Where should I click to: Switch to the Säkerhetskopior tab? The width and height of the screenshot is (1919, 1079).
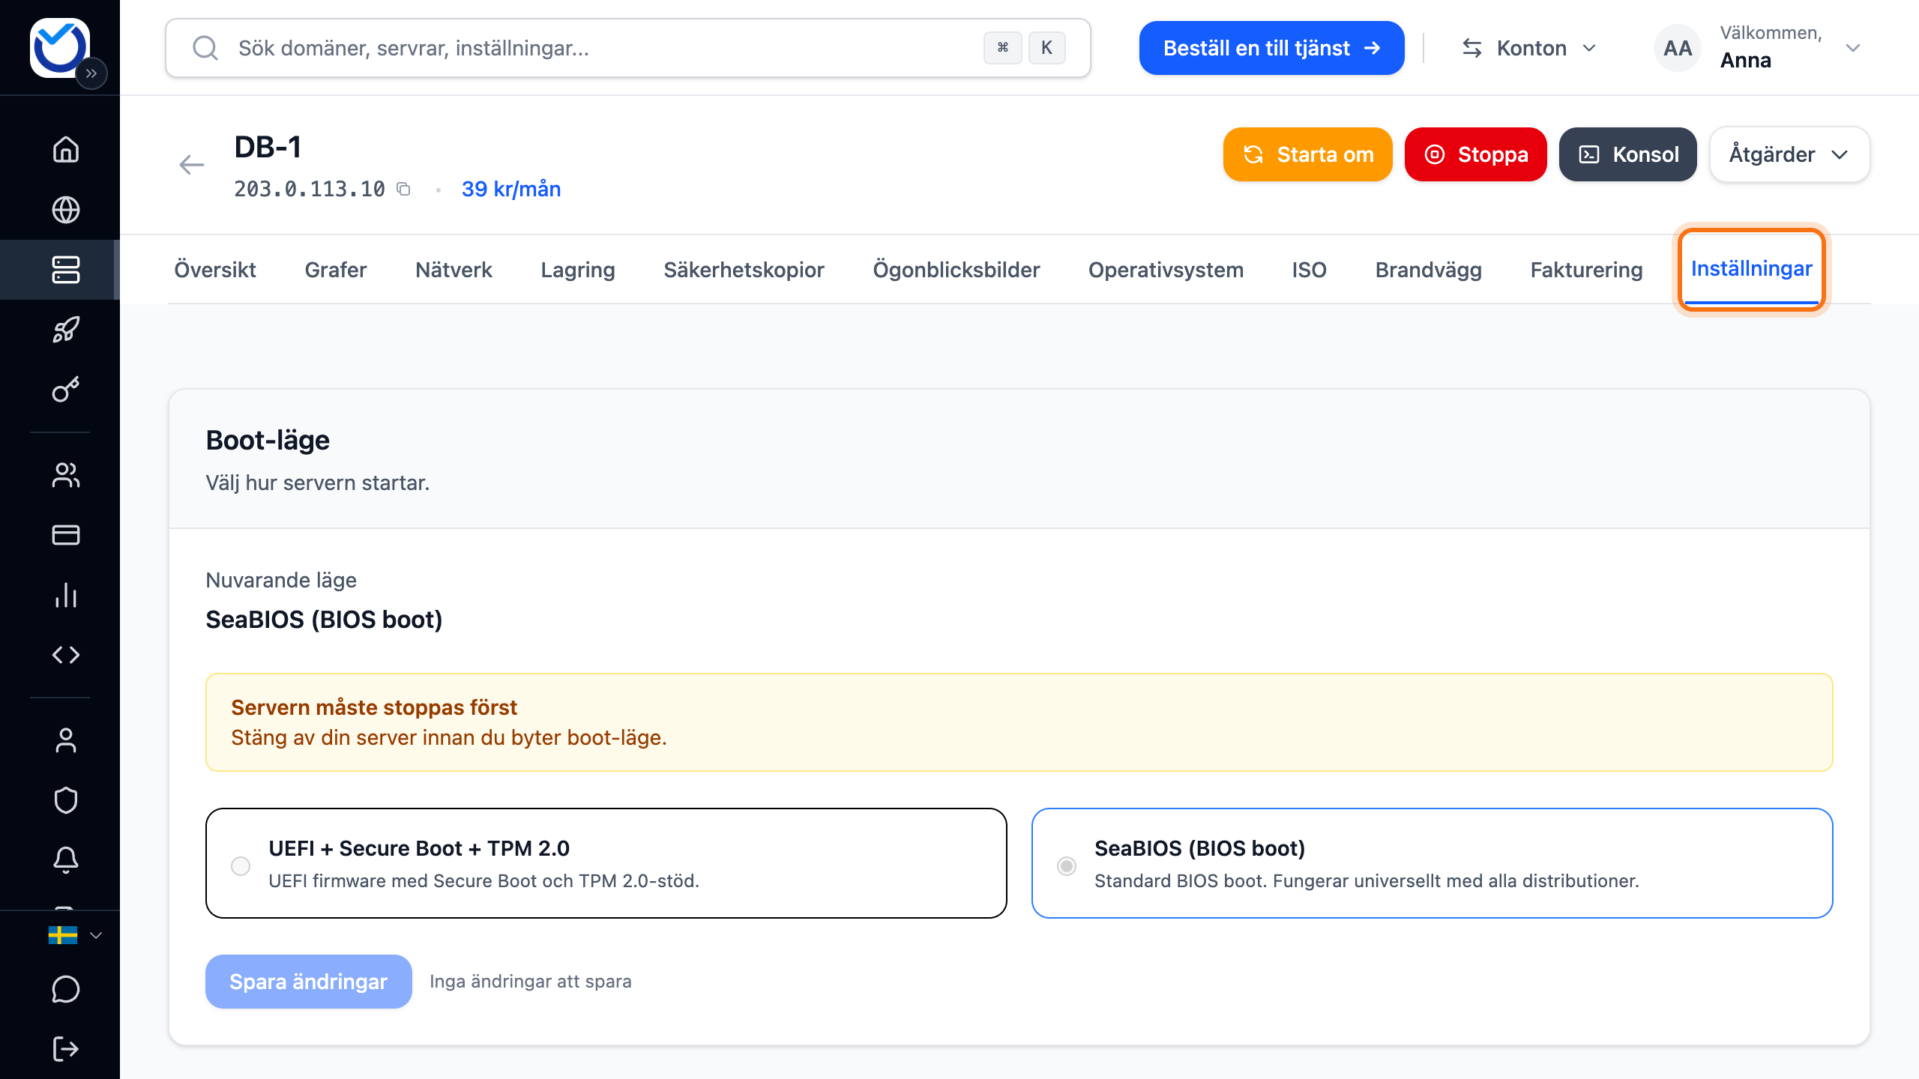point(744,270)
